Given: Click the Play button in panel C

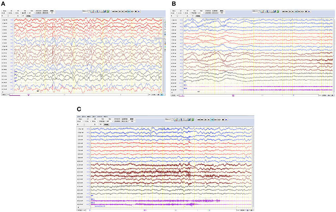Looking at the screenshot, I should pos(226,119).
